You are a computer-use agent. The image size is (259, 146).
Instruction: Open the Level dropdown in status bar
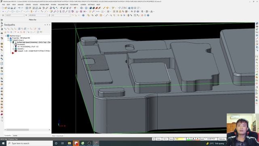point(217,139)
